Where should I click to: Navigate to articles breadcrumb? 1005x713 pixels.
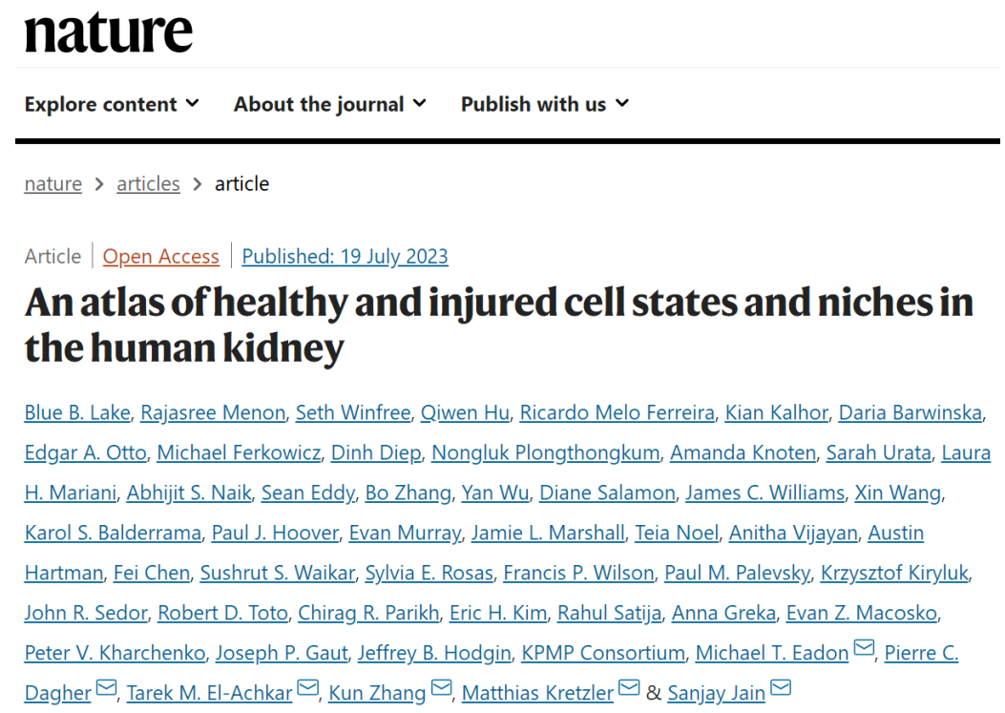point(148,184)
